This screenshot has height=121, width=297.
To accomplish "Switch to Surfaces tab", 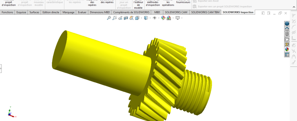I will tap(34, 12).
